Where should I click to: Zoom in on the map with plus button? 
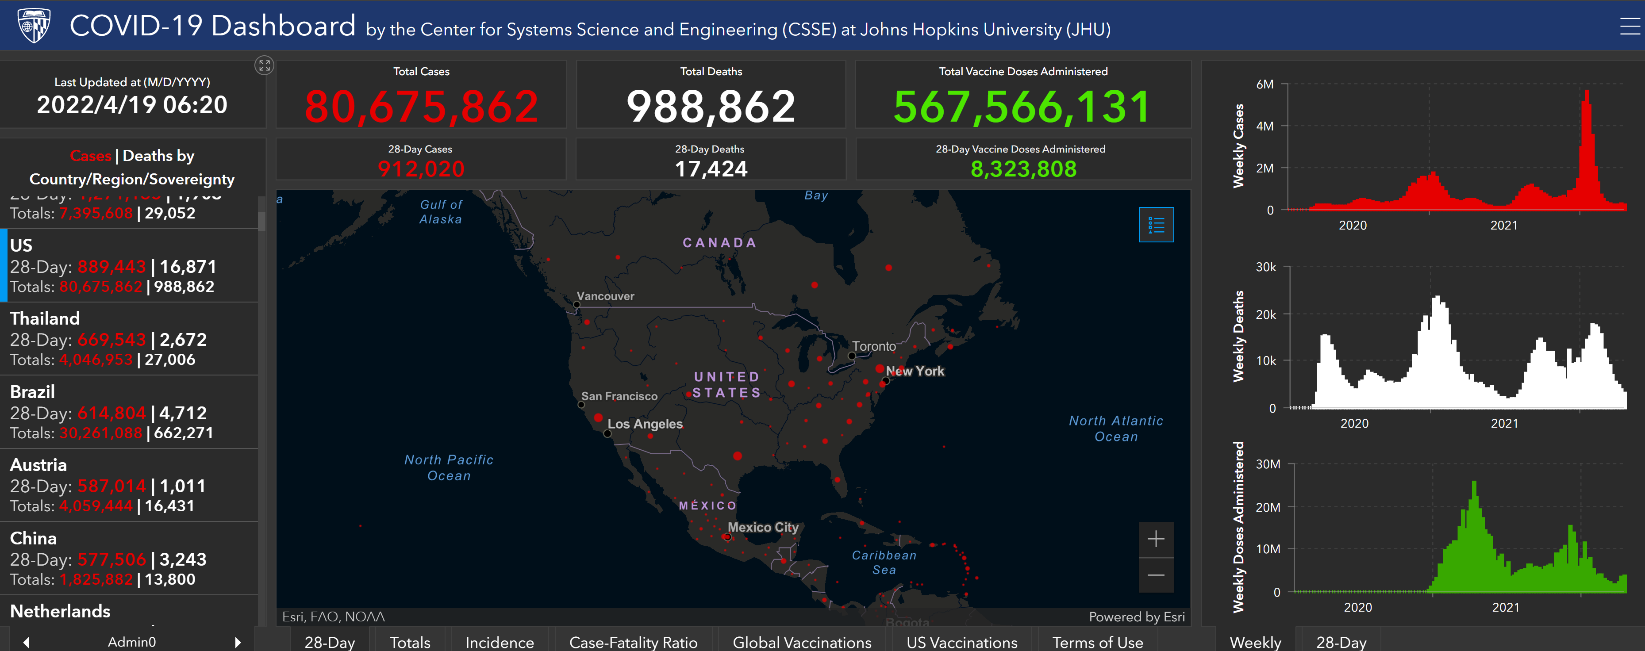tap(1155, 539)
